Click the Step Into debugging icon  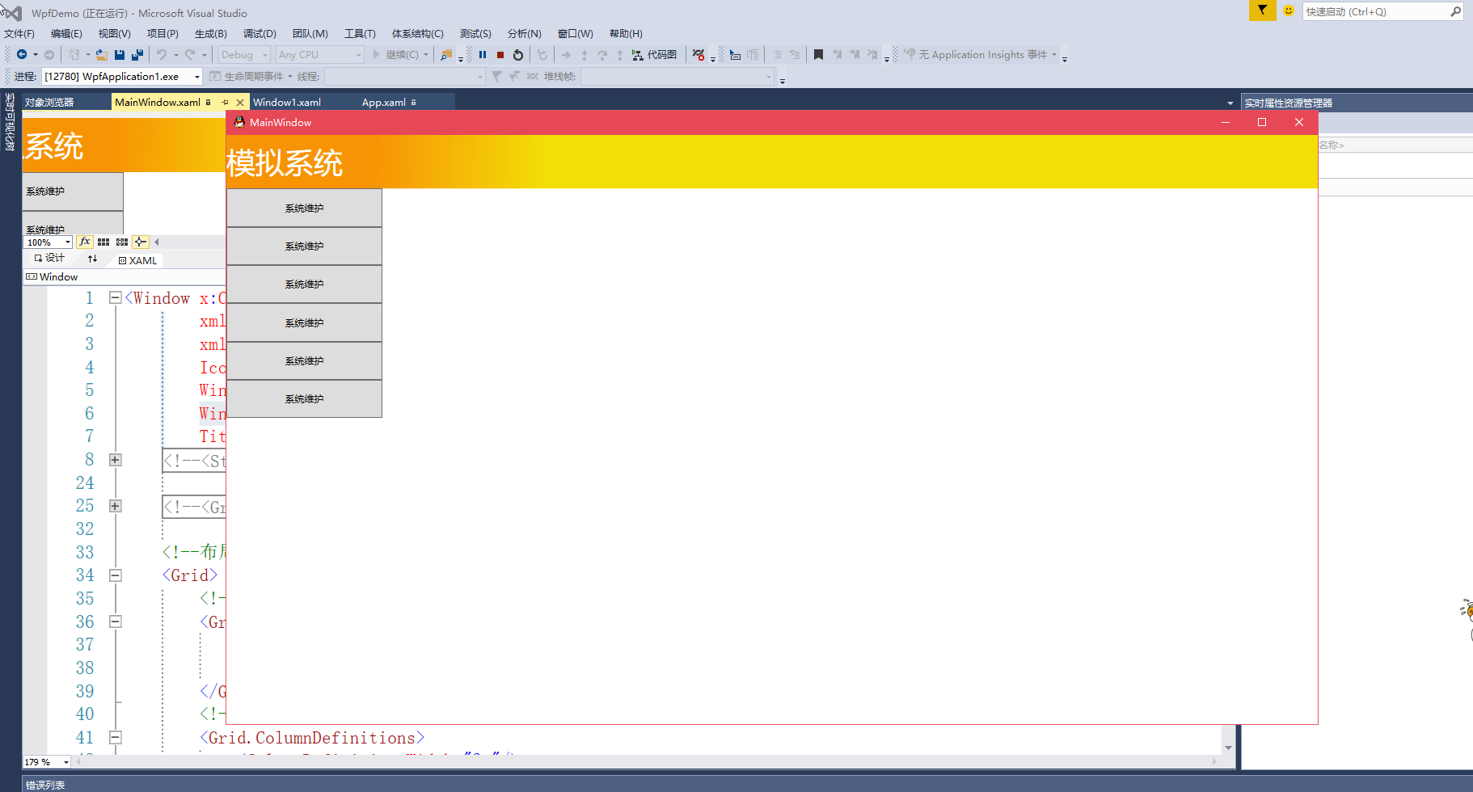[584, 54]
